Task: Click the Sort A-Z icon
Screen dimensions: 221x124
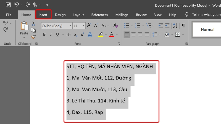Action: (175, 26)
